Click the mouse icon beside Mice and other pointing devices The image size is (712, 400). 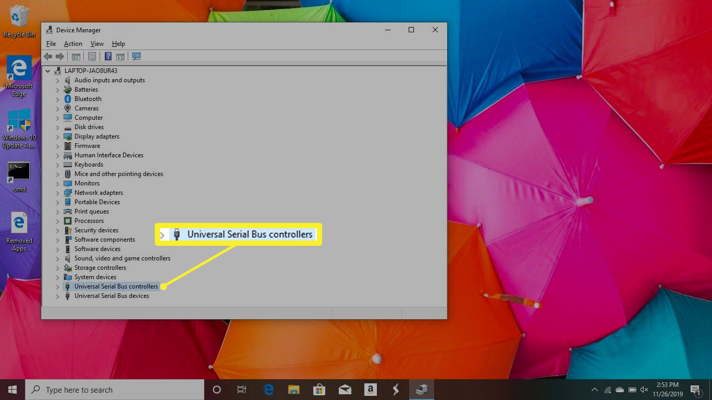click(x=67, y=174)
